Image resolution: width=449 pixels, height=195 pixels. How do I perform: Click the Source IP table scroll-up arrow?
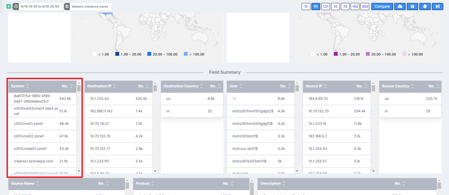tap(373, 83)
